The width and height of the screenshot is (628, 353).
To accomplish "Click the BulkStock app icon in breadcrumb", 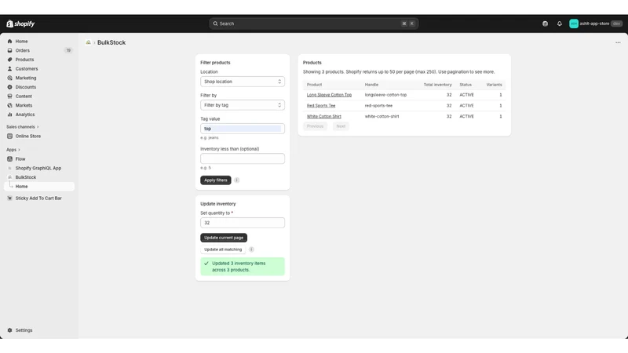I will 88,42.
